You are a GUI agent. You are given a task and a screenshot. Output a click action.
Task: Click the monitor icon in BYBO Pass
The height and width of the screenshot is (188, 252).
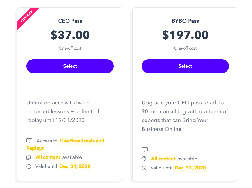pyautogui.click(x=145, y=150)
